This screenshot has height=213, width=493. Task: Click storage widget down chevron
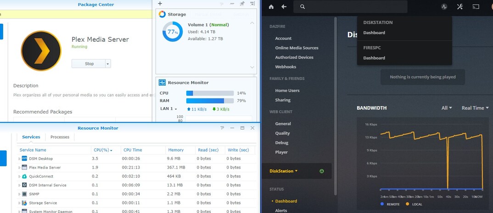click(x=252, y=67)
